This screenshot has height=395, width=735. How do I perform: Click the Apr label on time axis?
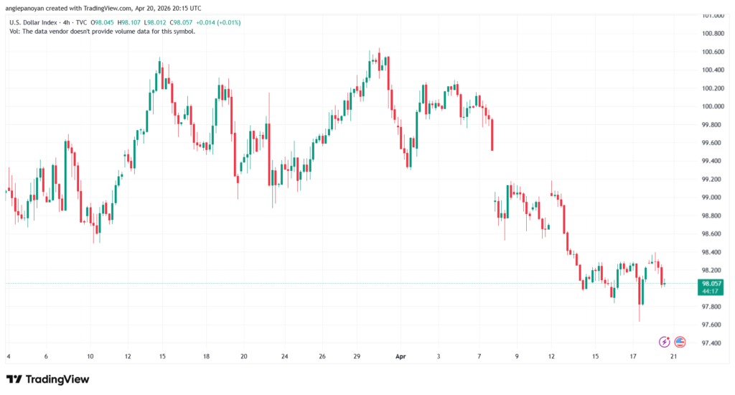(400, 356)
